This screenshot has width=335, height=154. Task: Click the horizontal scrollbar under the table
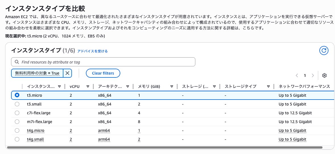164,147
